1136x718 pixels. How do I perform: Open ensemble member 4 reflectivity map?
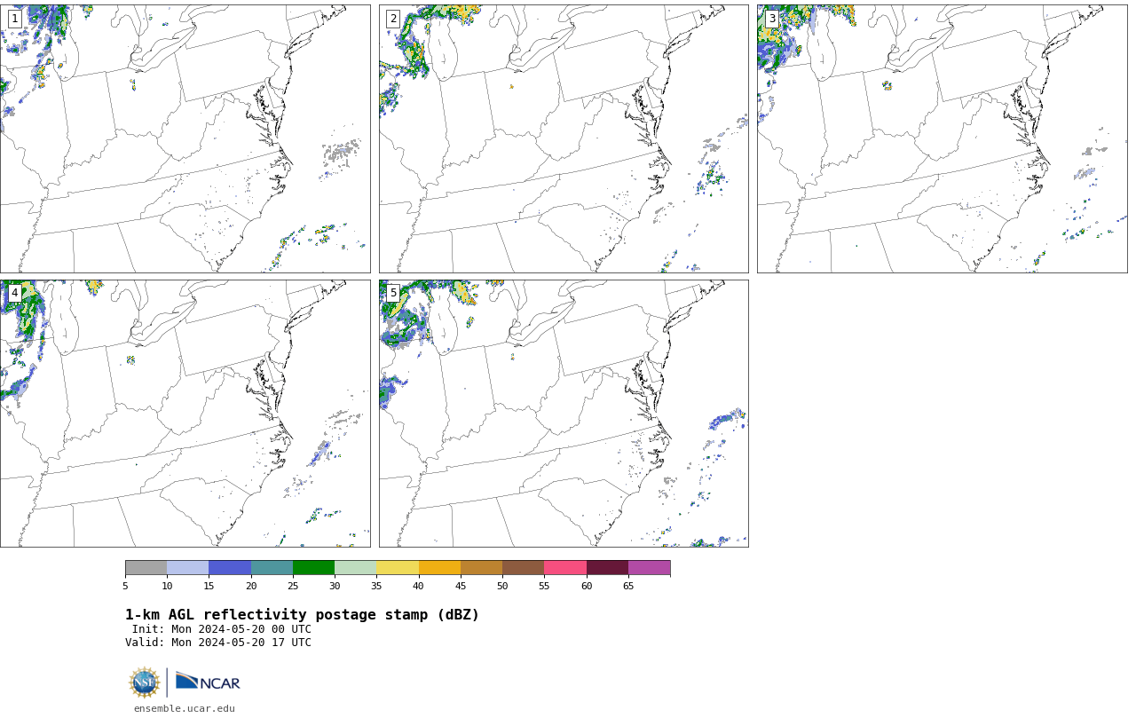coord(185,414)
